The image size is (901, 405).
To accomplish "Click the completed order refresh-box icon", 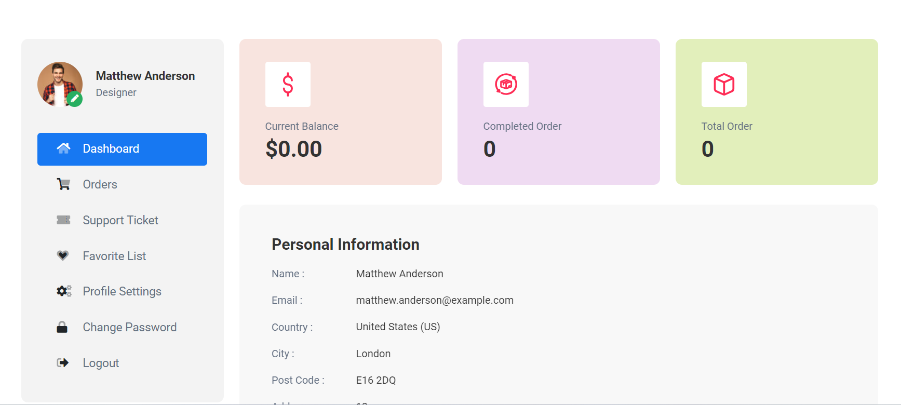I will (506, 85).
